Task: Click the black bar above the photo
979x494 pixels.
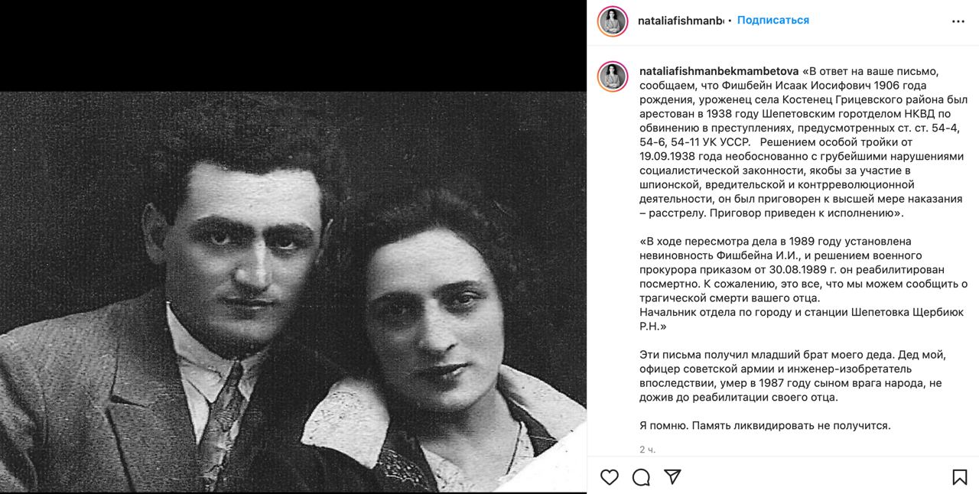Action: point(293,46)
